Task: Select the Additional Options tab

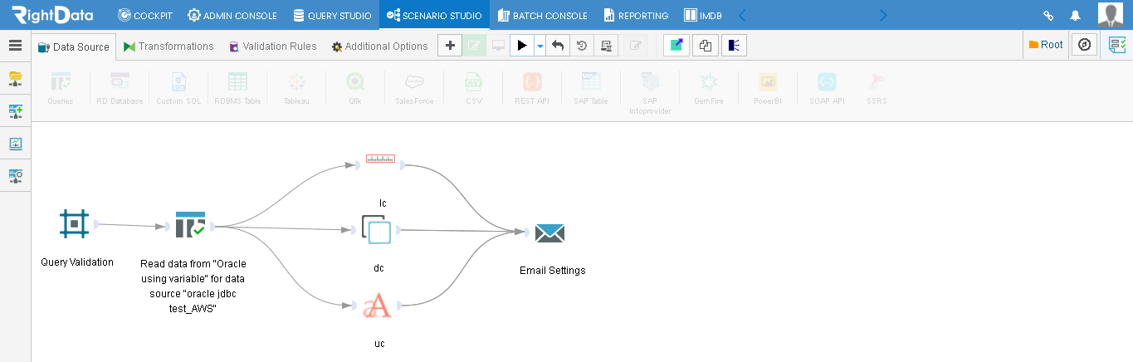Action: 379,46
